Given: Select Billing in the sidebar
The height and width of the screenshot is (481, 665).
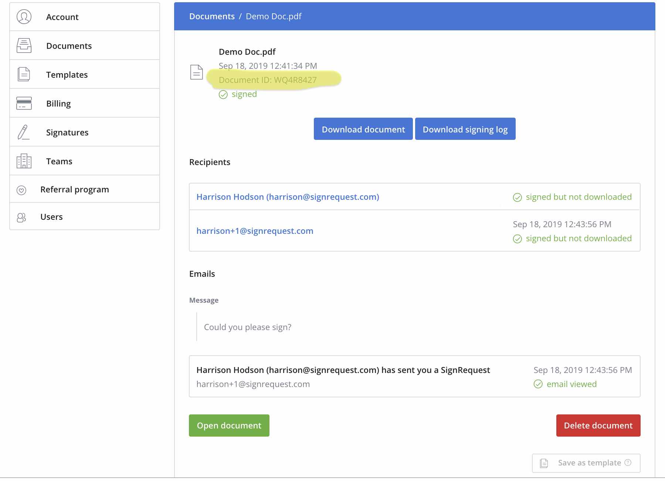Looking at the screenshot, I should tap(85, 103).
